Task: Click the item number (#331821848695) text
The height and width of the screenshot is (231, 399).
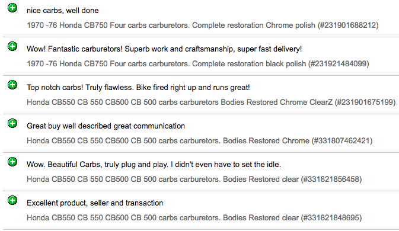Action: (331, 217)
